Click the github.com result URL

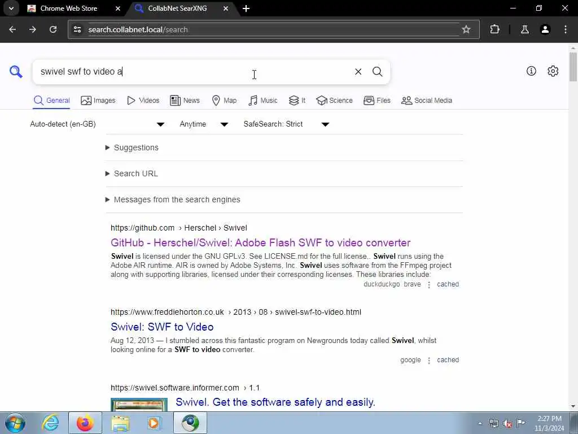click(179, 228)
